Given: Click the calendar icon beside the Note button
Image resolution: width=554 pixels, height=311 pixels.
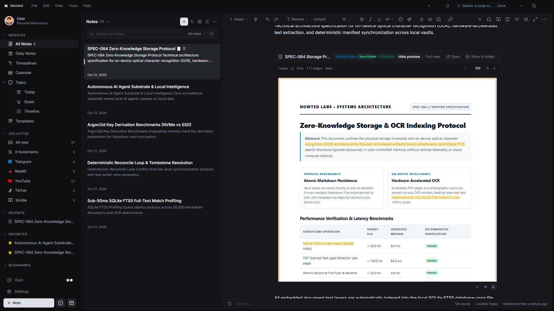Looking at the screenshot, I should pos(72,303).
